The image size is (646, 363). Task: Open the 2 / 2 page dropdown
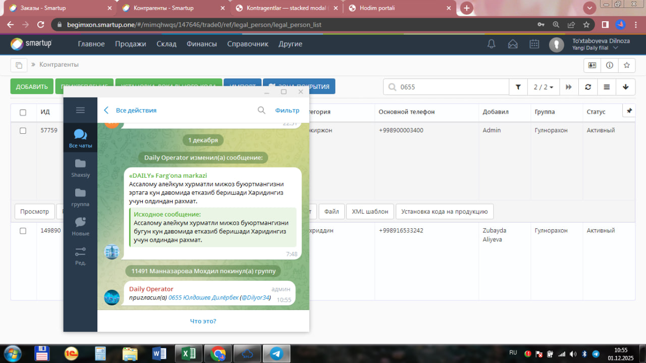(x=544, y=87)
